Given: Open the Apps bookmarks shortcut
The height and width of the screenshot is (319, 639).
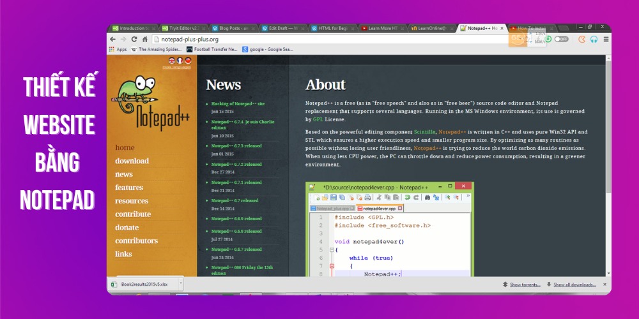Looking at the screenshot, I should tap(118, 50).
